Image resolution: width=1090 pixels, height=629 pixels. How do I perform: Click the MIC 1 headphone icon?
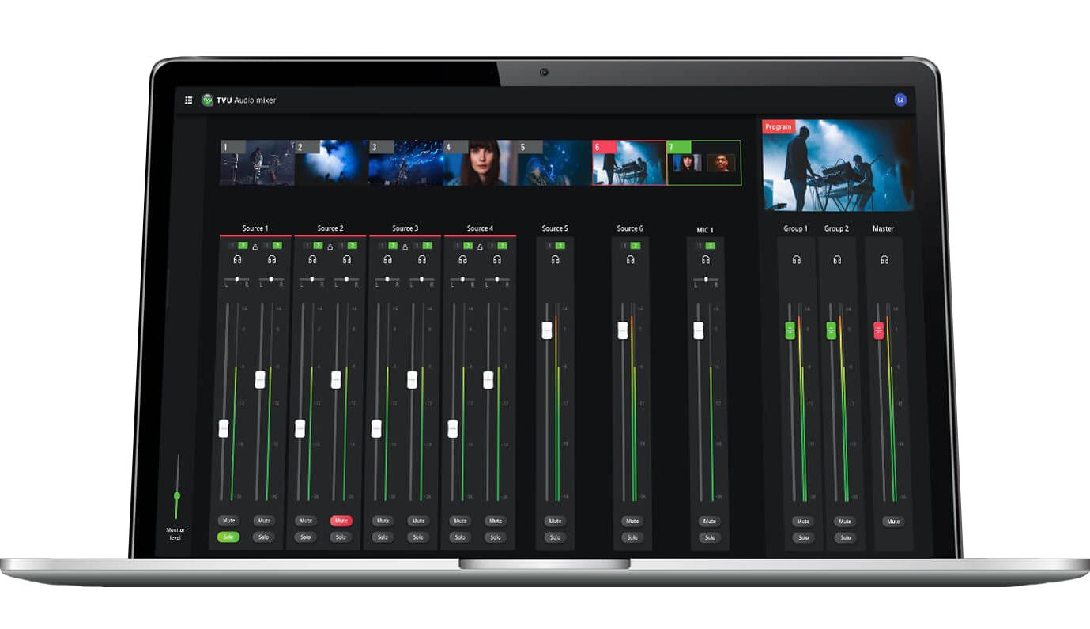click(x=705, y=259)
